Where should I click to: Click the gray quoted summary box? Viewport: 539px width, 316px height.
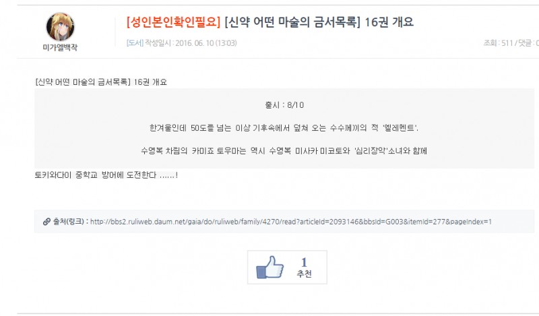click(x=284, y=128)
